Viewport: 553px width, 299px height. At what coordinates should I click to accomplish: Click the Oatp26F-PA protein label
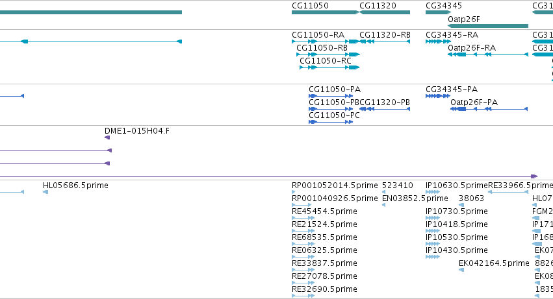474,102
